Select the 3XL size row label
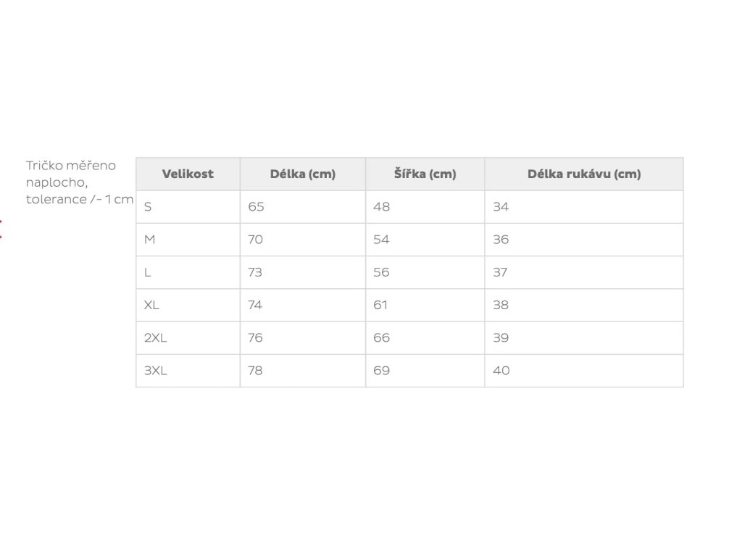This screenshot has width=742, height=556. [x=156, y=371]
